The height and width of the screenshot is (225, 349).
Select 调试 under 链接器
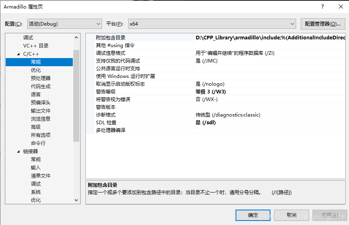(36, 184)
